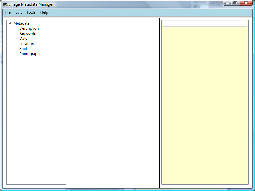Collapse the Metadata tree node
The image size is (255, 191).
(10, 23)
